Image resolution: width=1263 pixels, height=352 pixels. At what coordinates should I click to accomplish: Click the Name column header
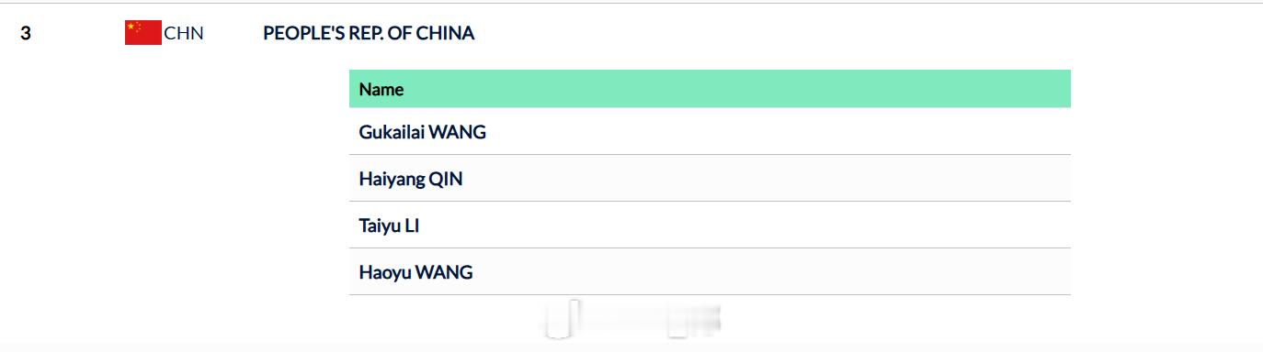click(381, 89)
